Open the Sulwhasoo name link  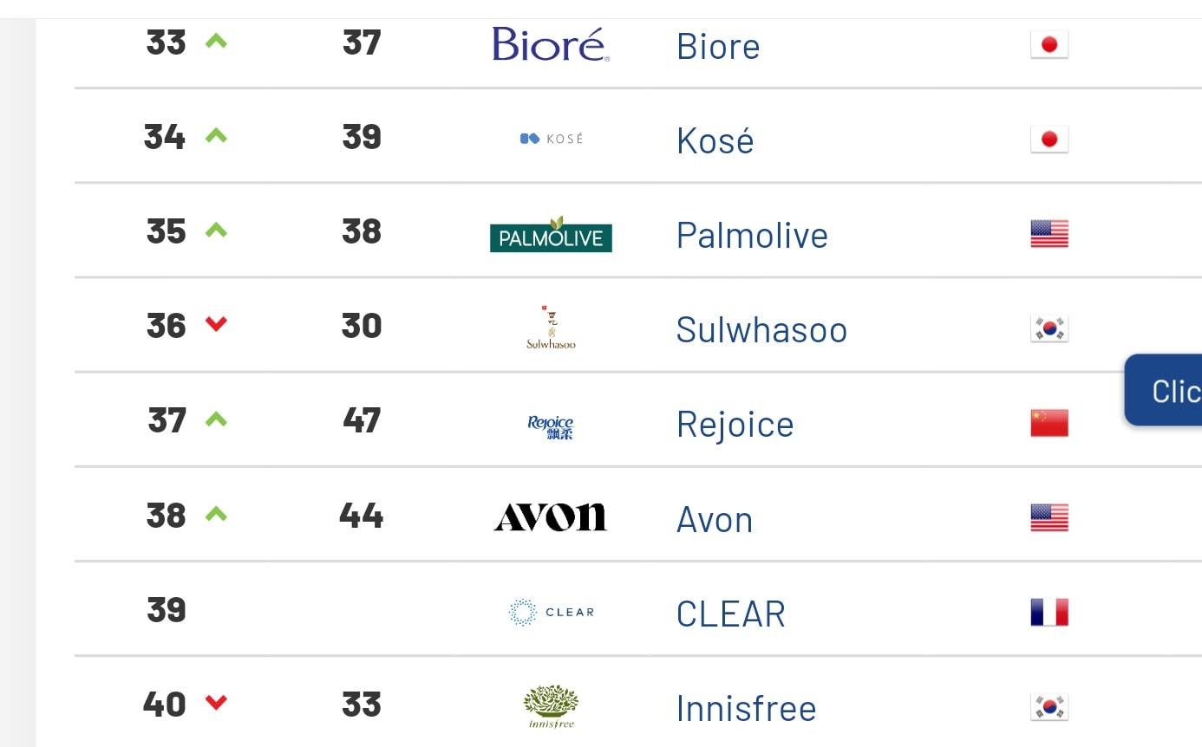[761, 330]
